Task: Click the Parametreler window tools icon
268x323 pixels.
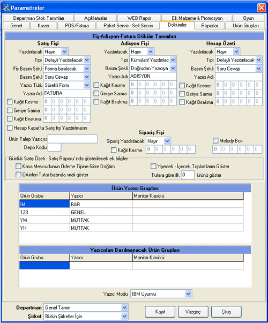Action: coord(6,8)
